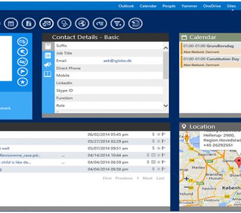Screen dimensions: 241x213
Task: Click the star circle icon beside contact photo
Action: (22, 82)
